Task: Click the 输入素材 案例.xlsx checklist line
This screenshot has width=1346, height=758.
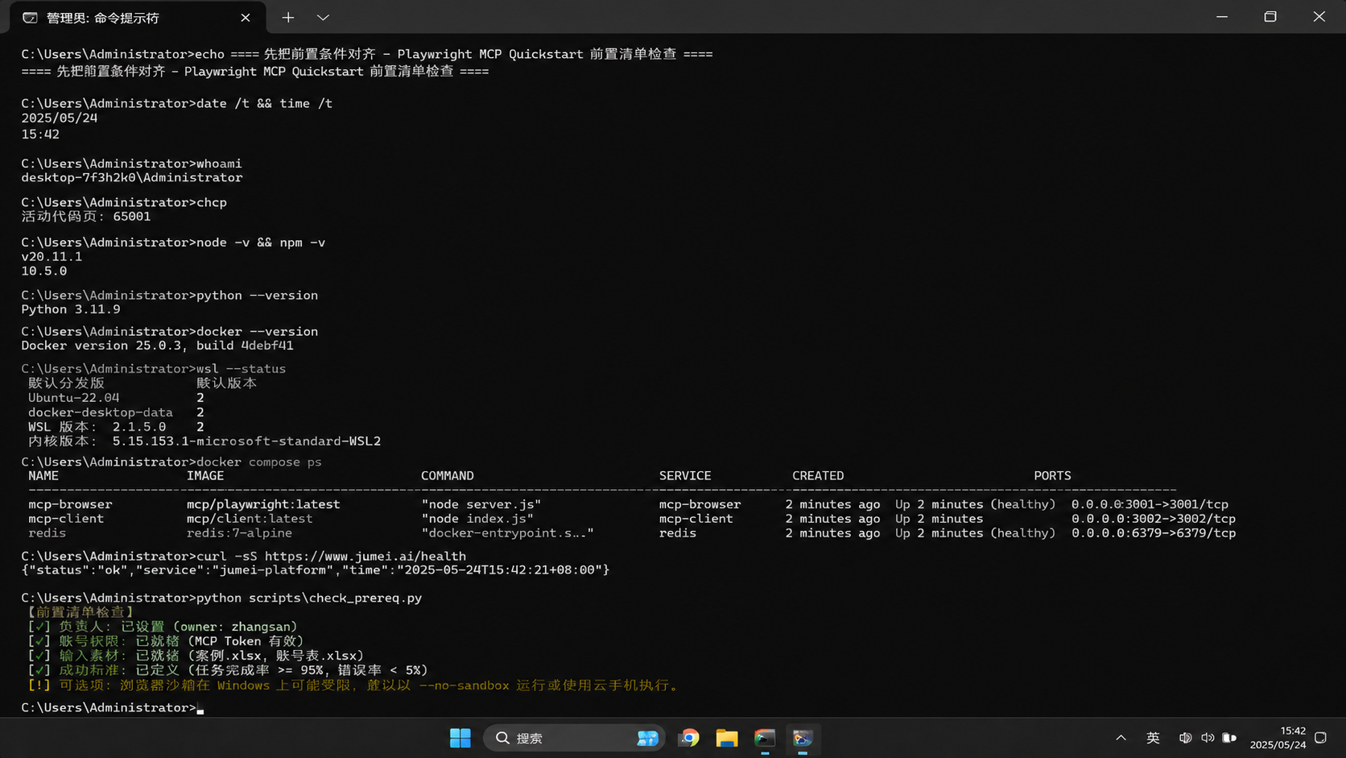Action: pyautogui.click(x=196, y=656)
